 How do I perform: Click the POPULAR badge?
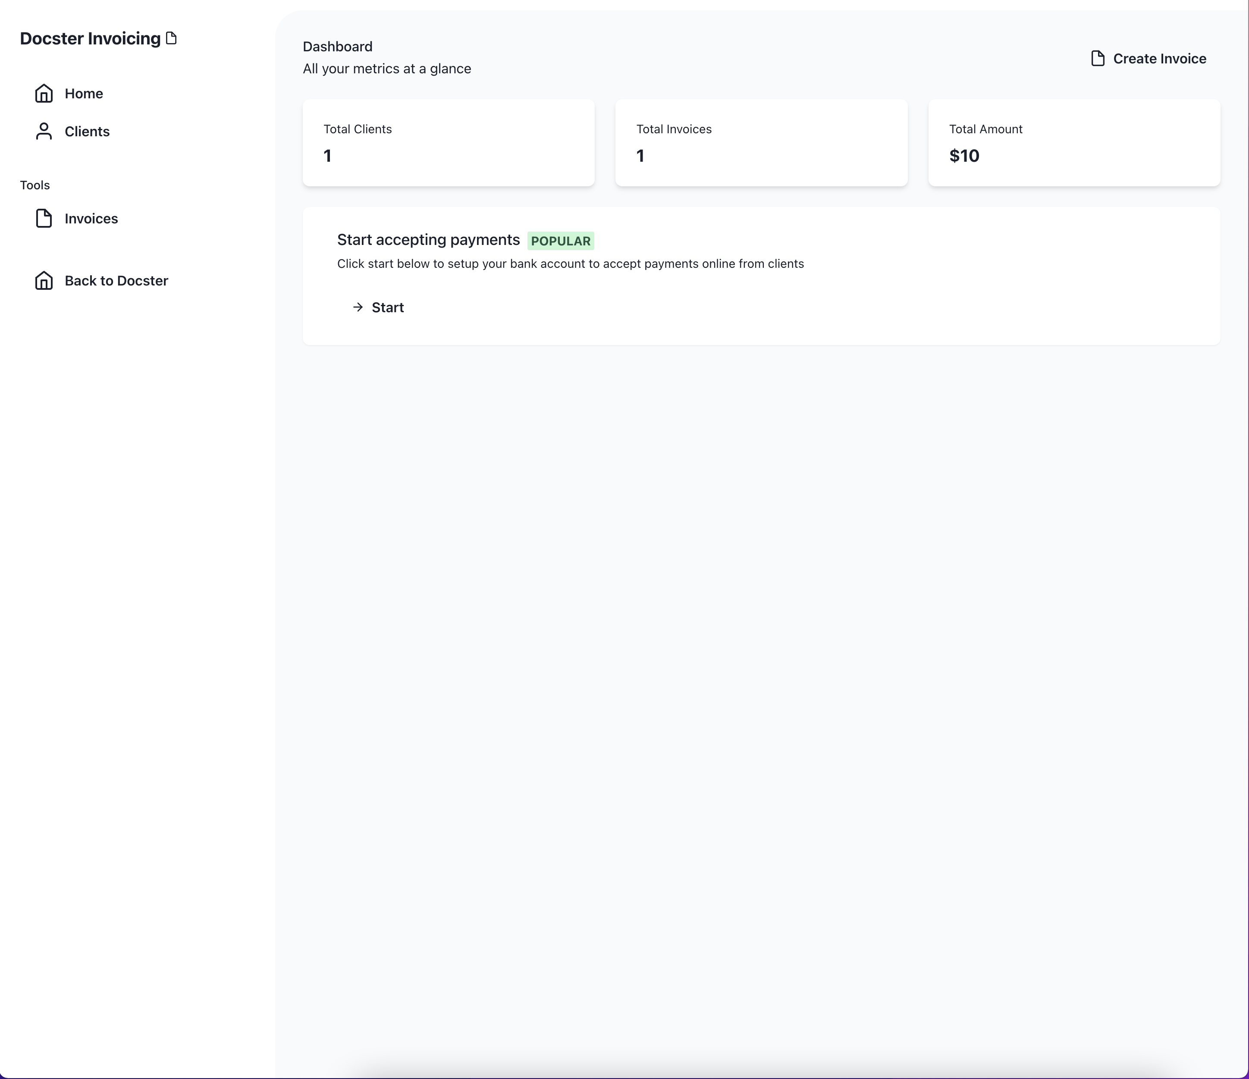tap(561, 241)
